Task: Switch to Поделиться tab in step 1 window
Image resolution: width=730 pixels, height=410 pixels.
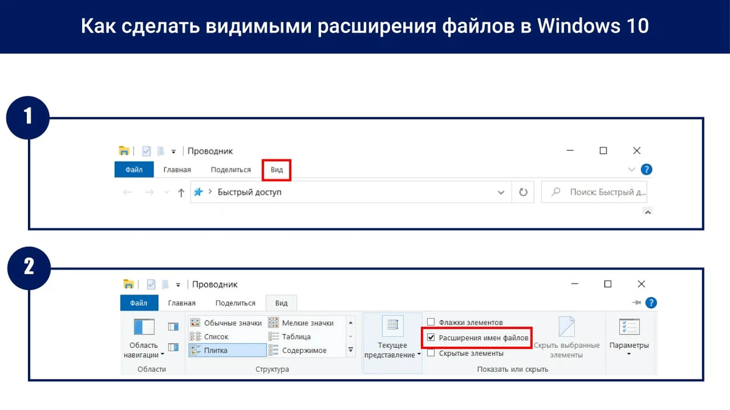Action: tap(231, 170)
